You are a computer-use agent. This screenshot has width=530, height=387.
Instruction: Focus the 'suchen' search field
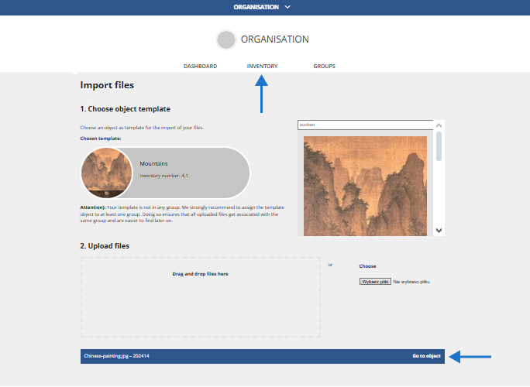pyautogui.click(x=364, y=125)
